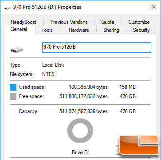Show the Hardware tab
The height and width of the screenshot is (160, 161).
click(79, 30)
